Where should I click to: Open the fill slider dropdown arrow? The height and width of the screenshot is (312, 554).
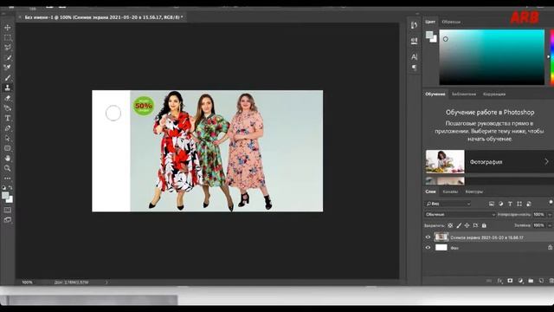coord(550,225)
